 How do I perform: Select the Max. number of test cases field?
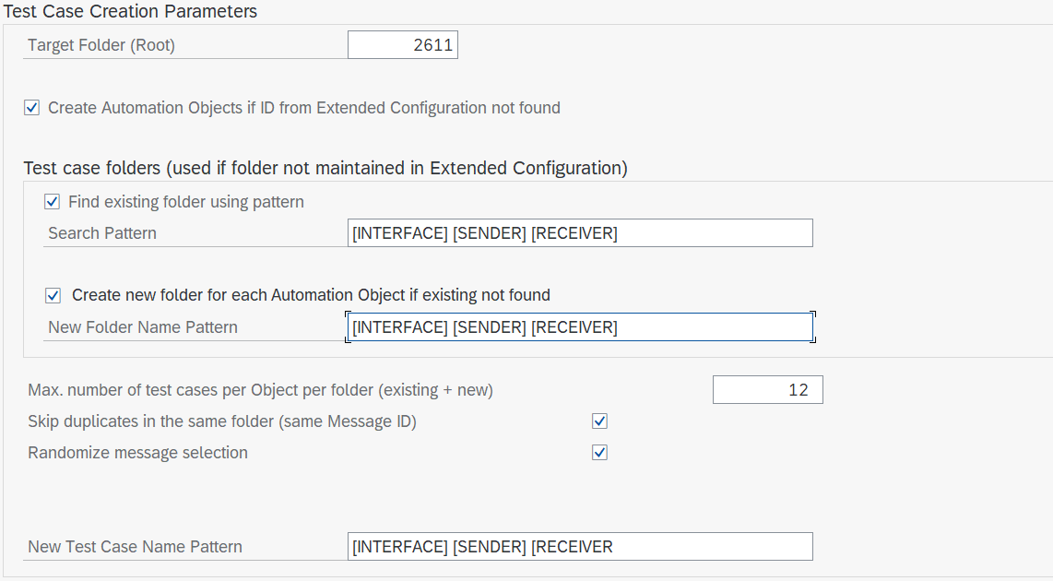coord(767,390)
